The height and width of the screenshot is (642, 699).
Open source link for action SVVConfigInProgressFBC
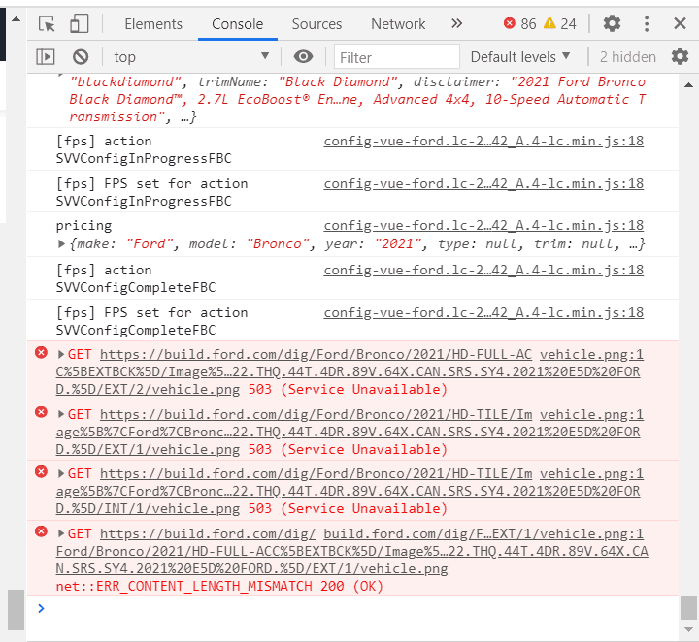pos(483,142)
